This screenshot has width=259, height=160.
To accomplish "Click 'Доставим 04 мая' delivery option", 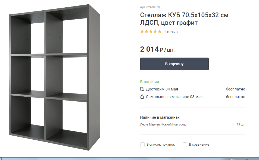I will 162,89.
